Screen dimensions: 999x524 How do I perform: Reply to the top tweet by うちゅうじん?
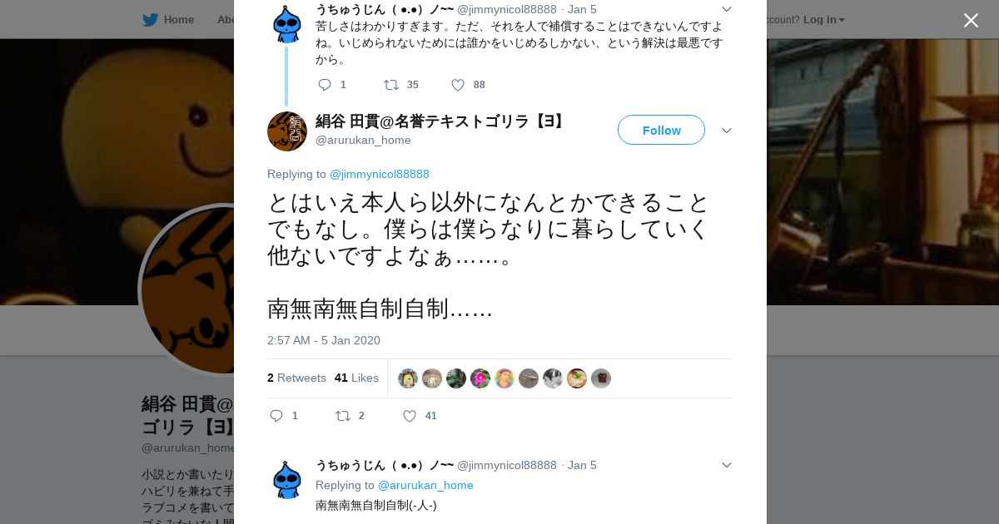[x=325, y=85]
